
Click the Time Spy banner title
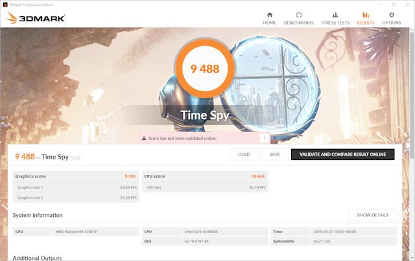click(205, 115)
